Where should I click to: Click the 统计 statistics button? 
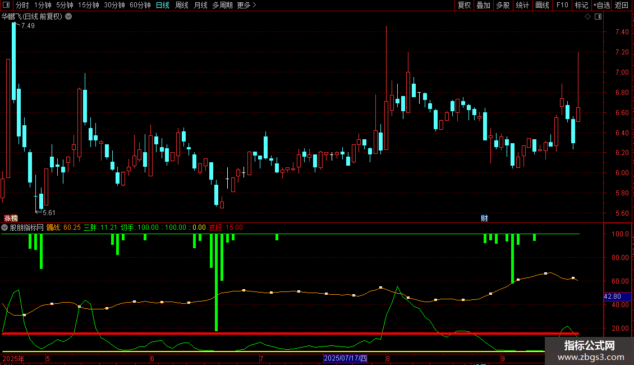point(522,5)
